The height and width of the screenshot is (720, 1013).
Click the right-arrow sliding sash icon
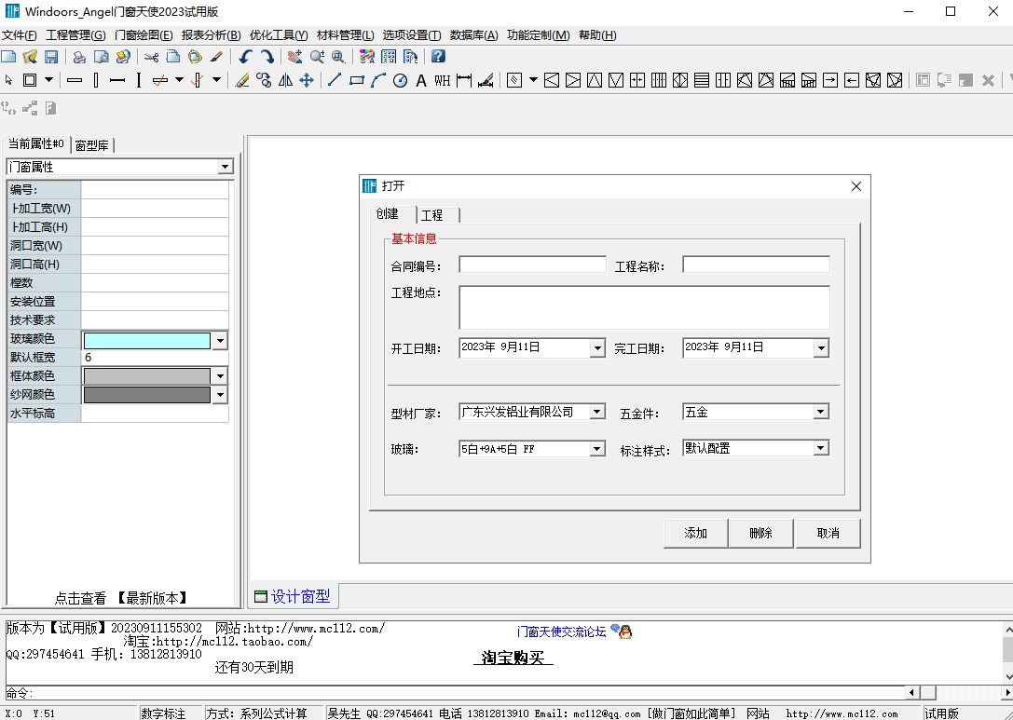830,80
